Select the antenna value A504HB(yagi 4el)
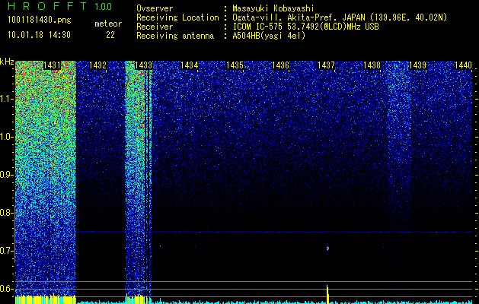The image size is (479, 304). 269,36
